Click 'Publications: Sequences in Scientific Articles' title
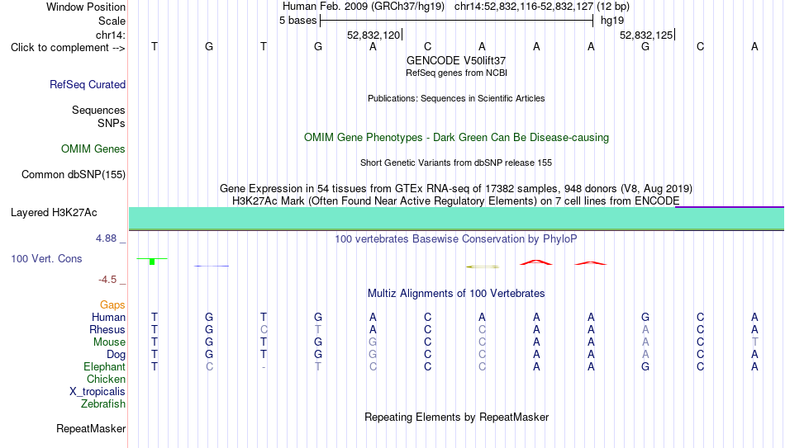The height and width of the screenshot is (448, 785). [456, 98]
